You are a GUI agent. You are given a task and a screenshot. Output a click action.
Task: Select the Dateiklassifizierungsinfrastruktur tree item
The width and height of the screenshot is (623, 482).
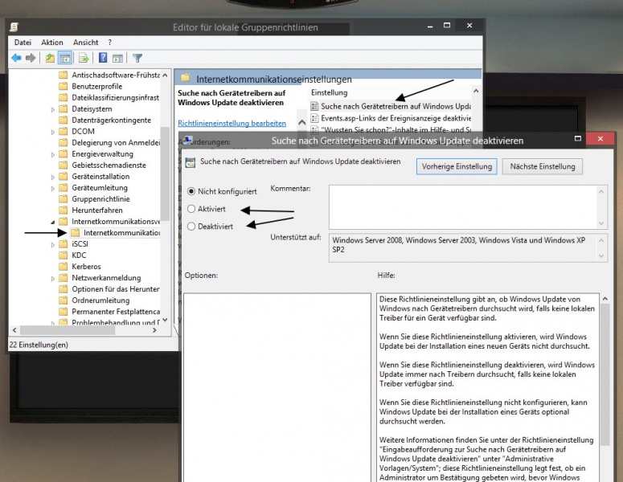(x=115, y=98)
